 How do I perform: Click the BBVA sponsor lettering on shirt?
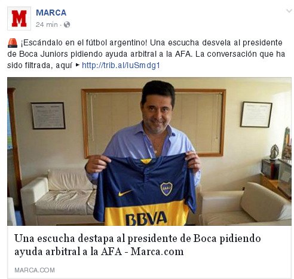coord(146,218)
